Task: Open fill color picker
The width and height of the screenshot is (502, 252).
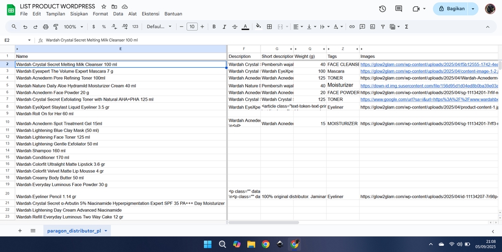Action: click(x=259, y=27)
